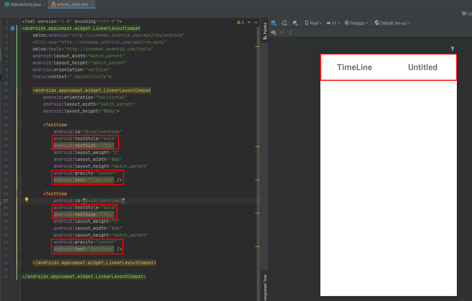Click android:text="Untitled" attribute
Screen dimensions: 472x301
[84, 249]
